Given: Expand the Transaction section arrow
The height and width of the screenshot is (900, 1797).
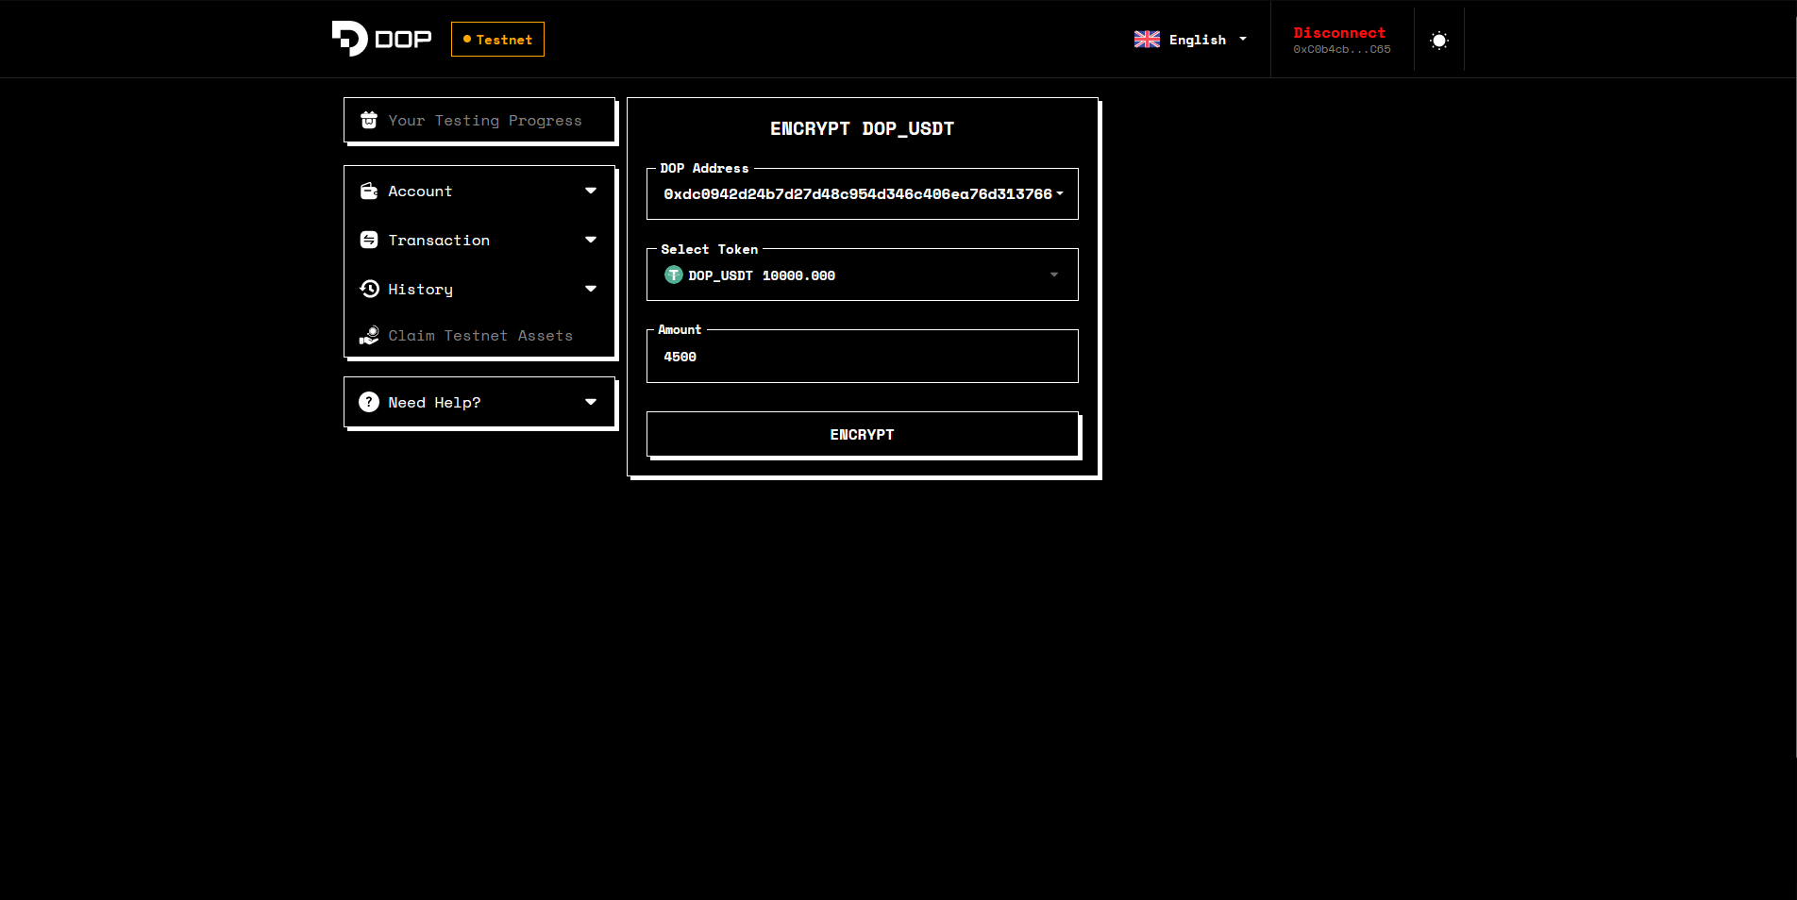Looking at the screenshot, I should (x=591, y=241).
